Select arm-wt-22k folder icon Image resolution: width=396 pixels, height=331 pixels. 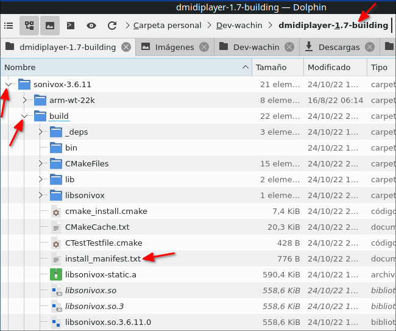tap(40, 101)
